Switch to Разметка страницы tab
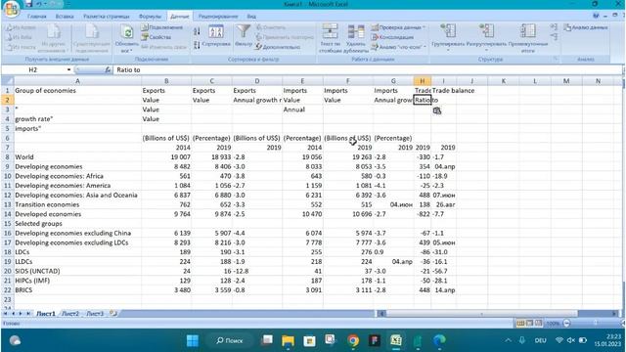This screenshot has width=626, height=352. (x=107, y=17)
